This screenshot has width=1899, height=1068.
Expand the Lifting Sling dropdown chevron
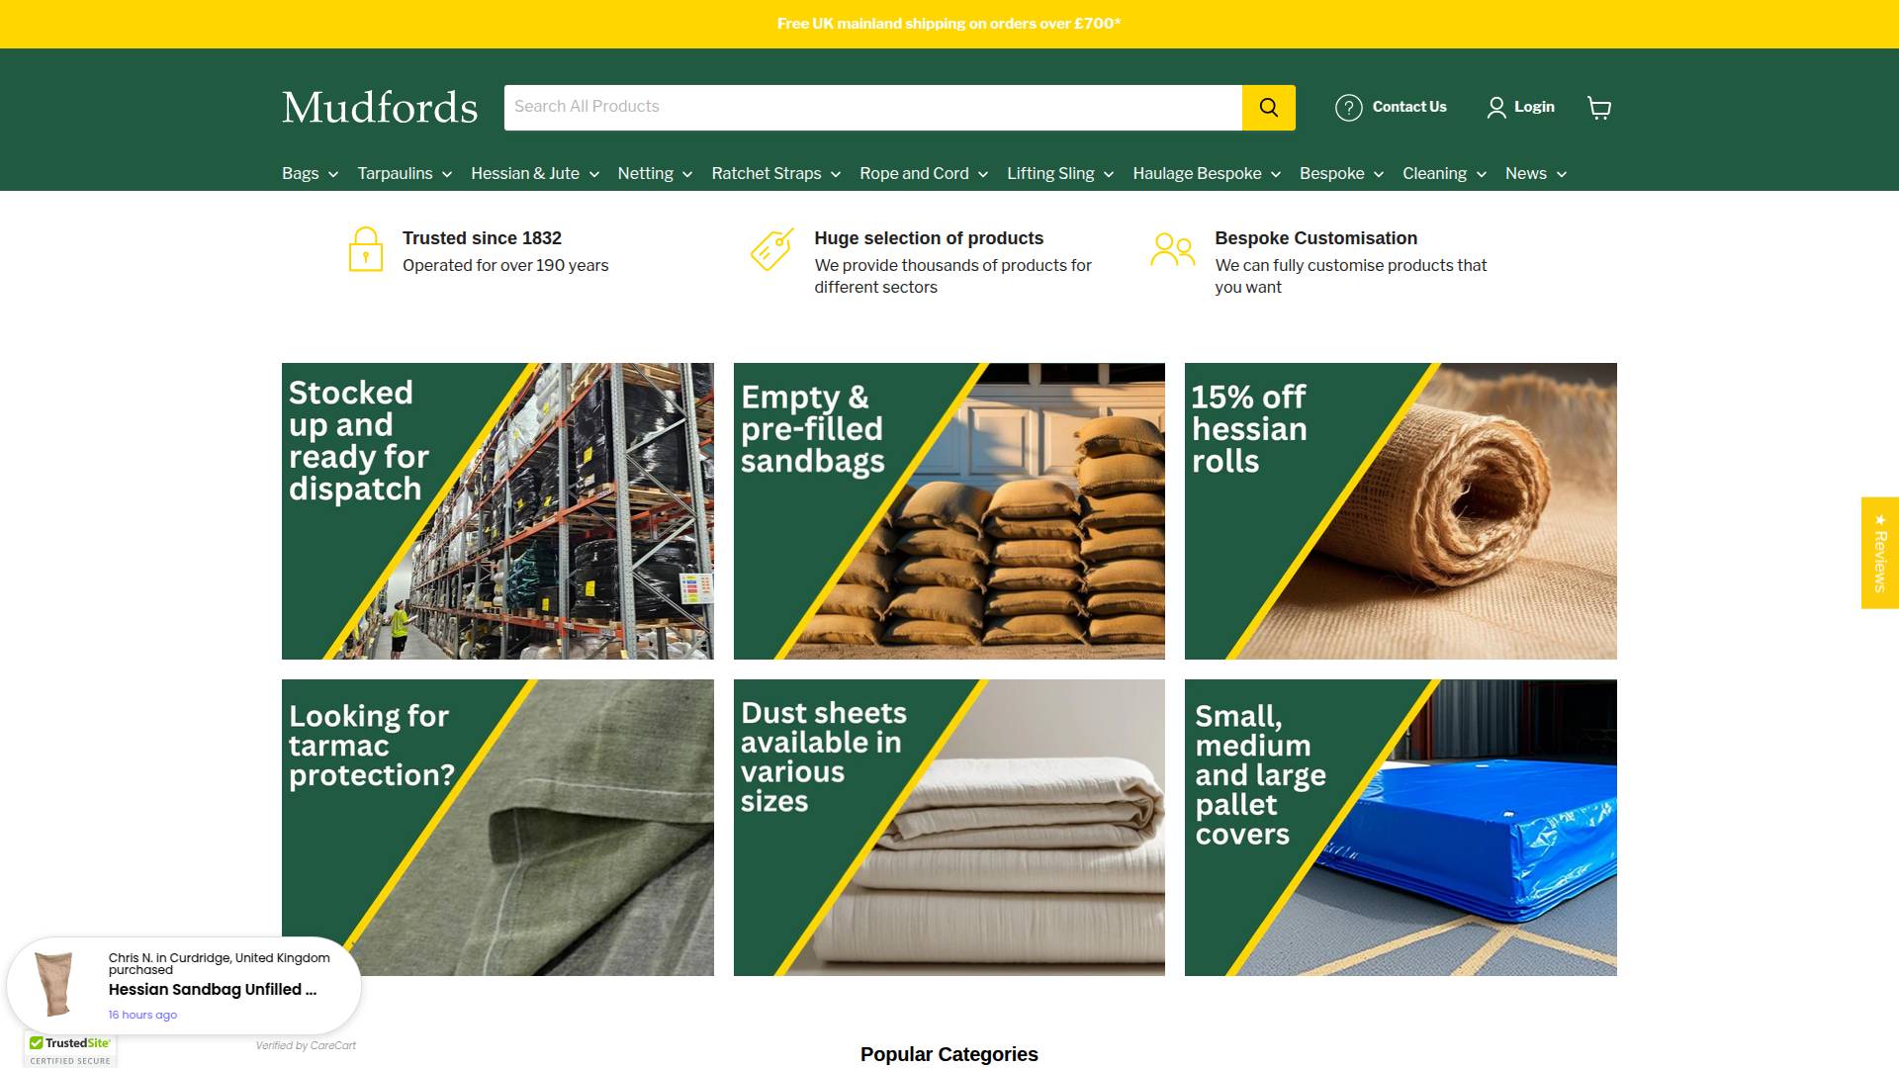1109,175
